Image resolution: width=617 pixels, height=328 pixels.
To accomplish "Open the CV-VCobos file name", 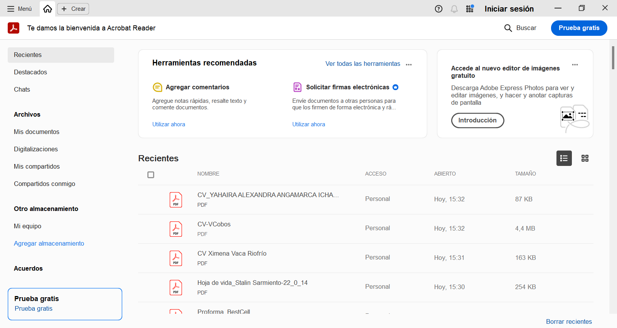I will 214,224.
